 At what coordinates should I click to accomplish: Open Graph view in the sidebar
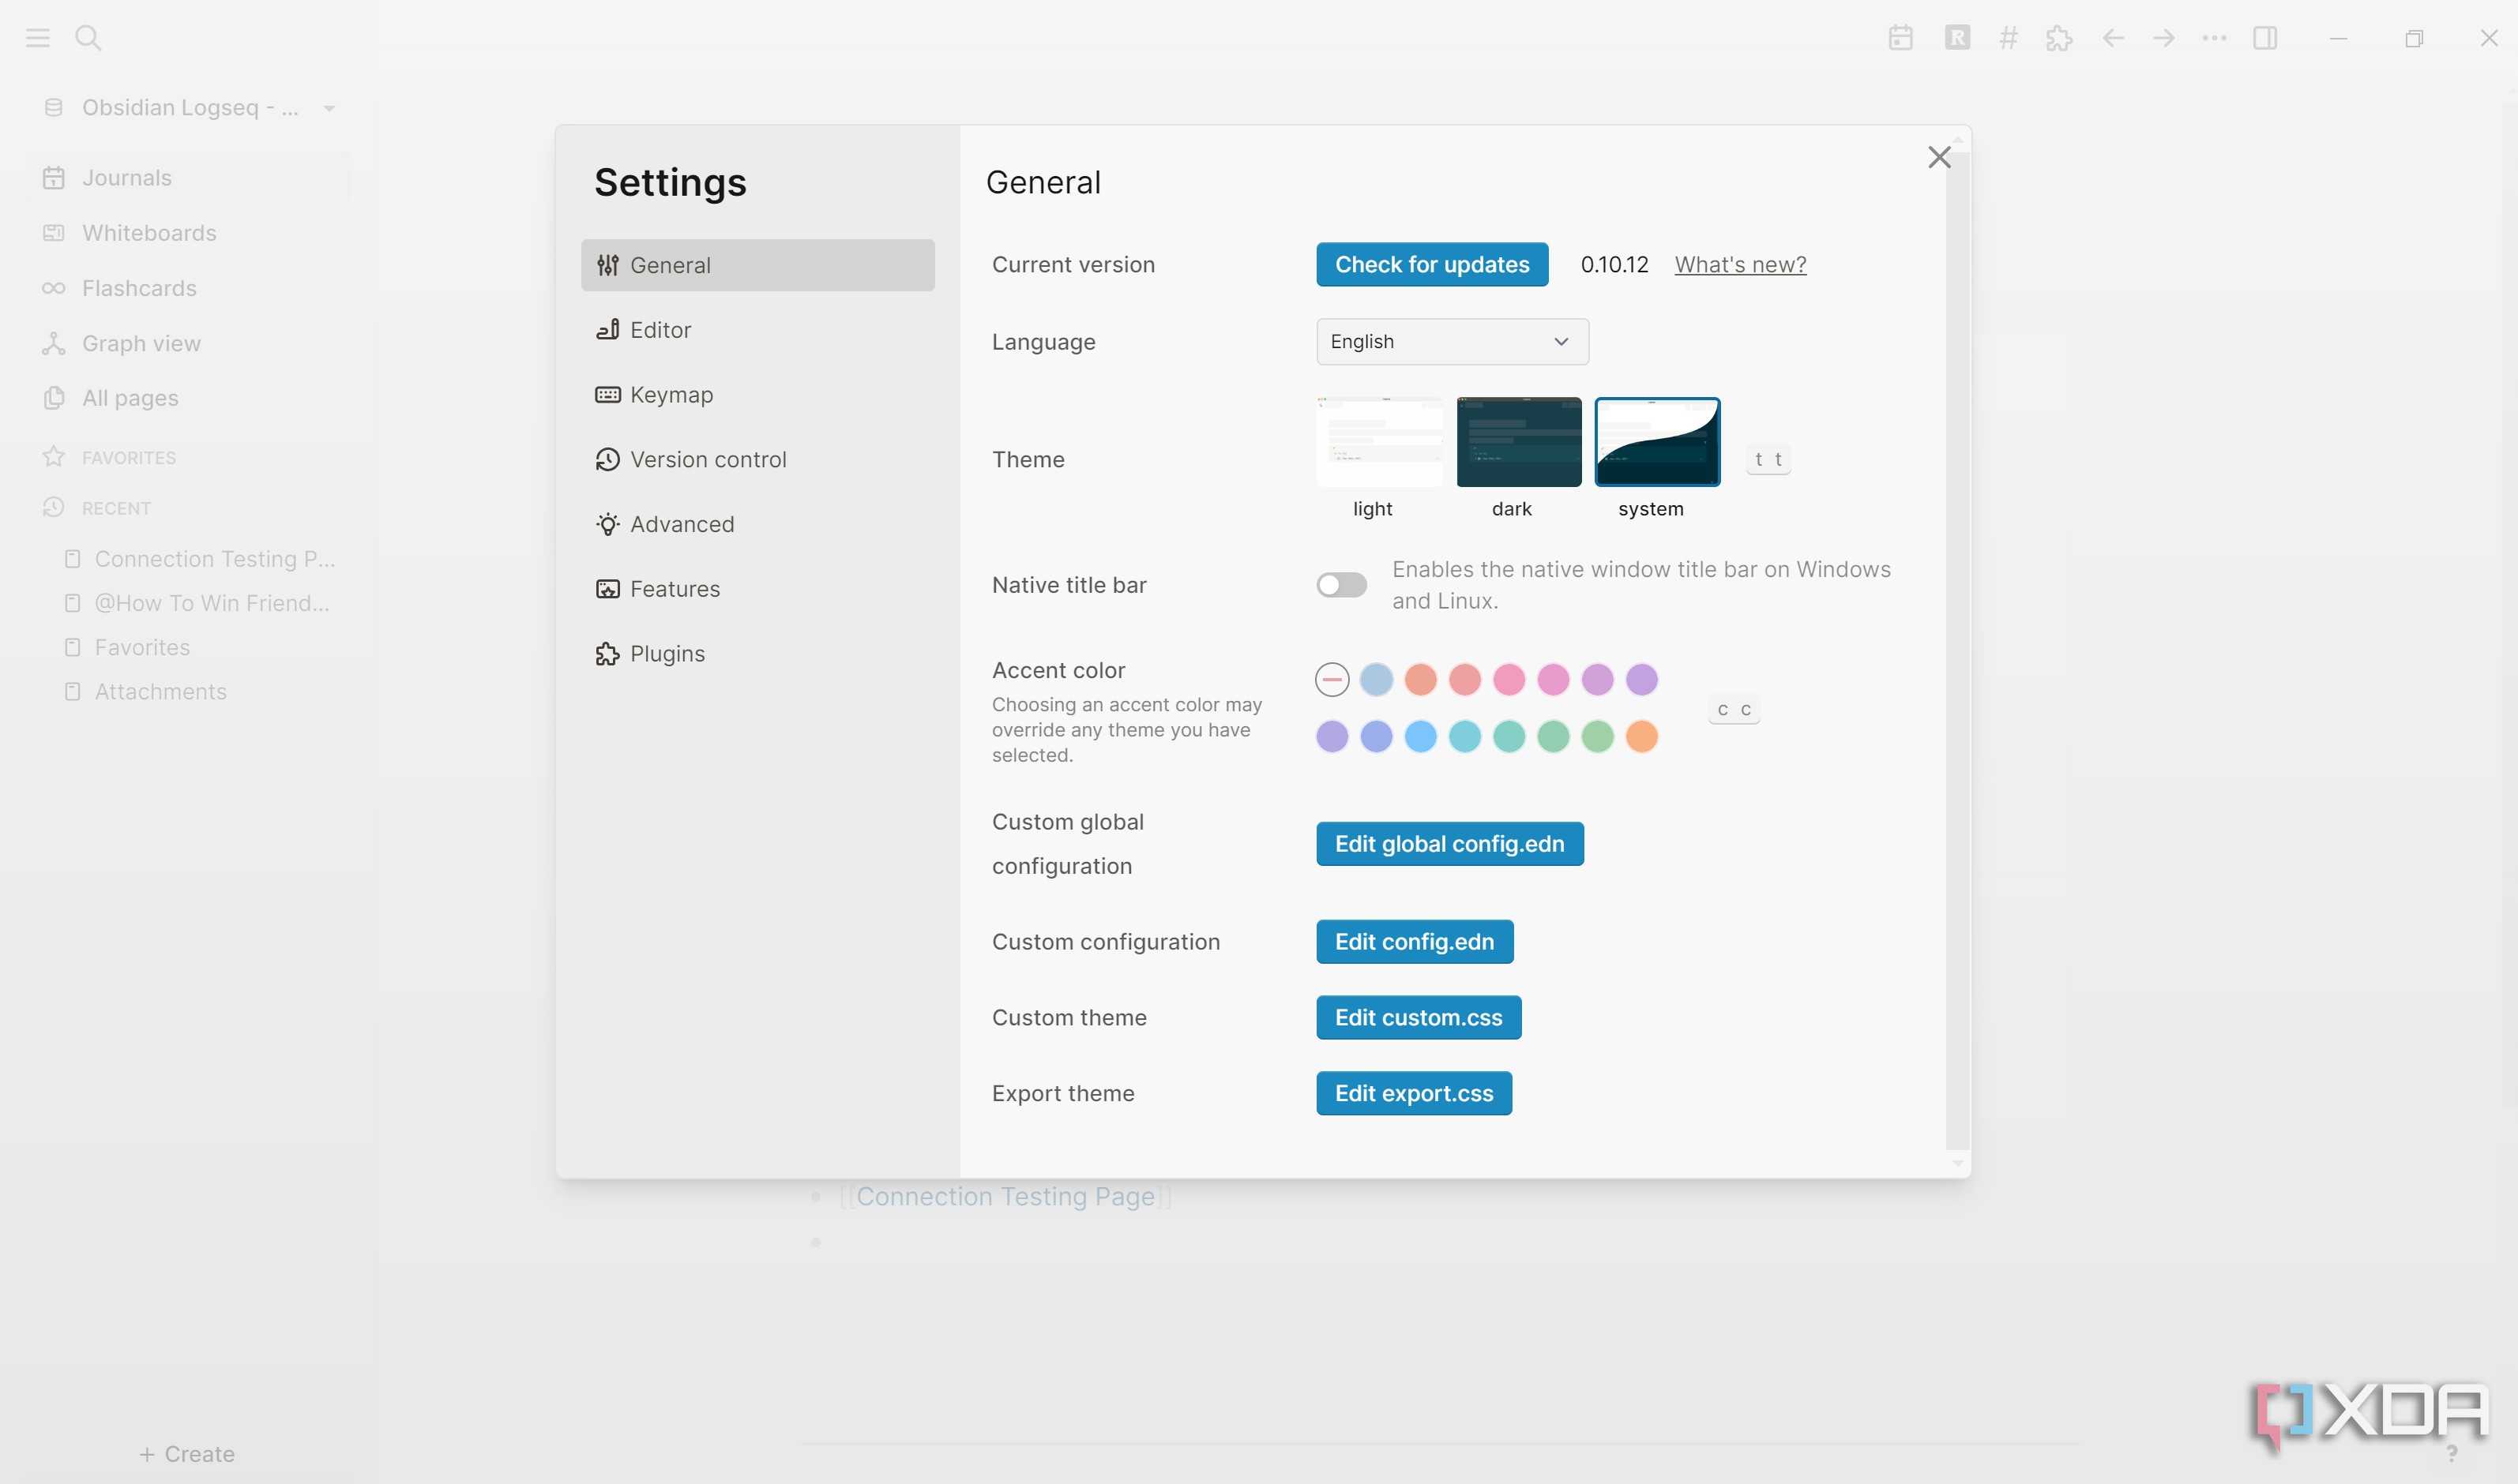point(188,343)
